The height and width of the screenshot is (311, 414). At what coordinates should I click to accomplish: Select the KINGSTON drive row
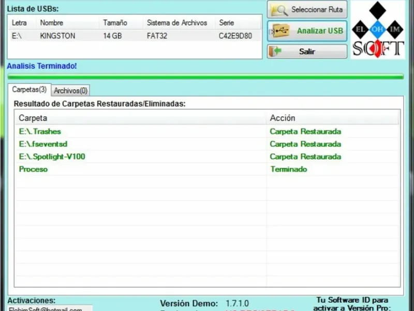coord(135,36)
